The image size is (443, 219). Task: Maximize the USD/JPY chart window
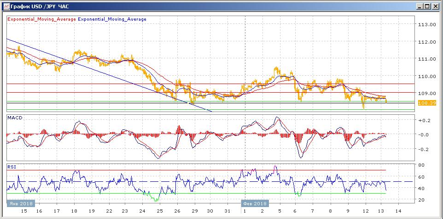(427, 6)
